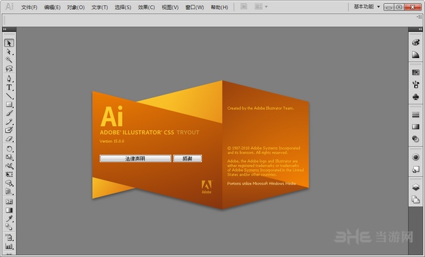Select the Pencil tool
Image resolution: width=425 pixels, height=257 pixels.
pos(9,122)
